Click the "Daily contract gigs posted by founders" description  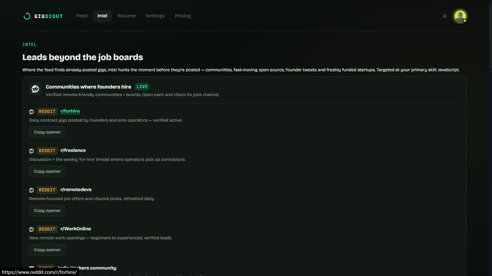tap(106, 120)
